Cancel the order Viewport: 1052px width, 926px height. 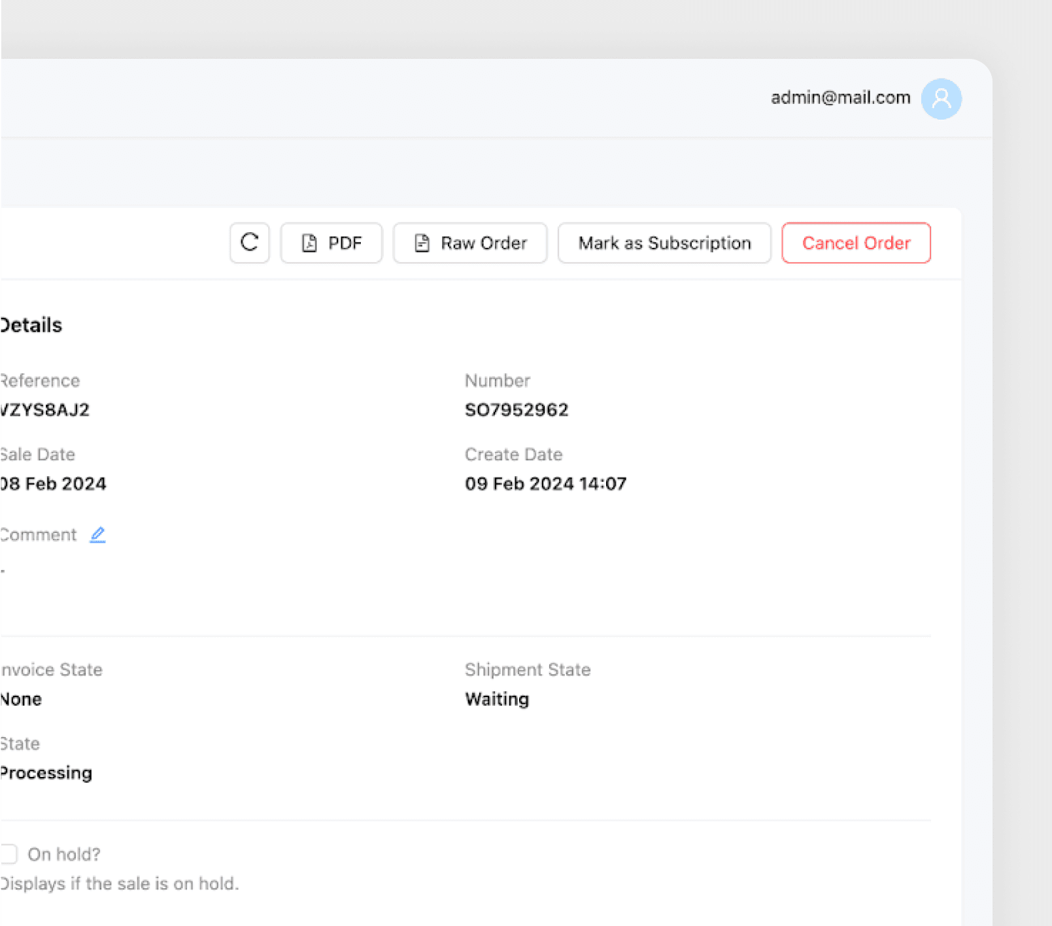[x=855, y=243]
